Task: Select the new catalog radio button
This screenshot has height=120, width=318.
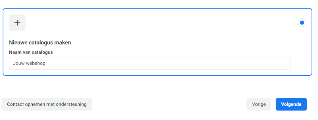Action: coord(302,23)
